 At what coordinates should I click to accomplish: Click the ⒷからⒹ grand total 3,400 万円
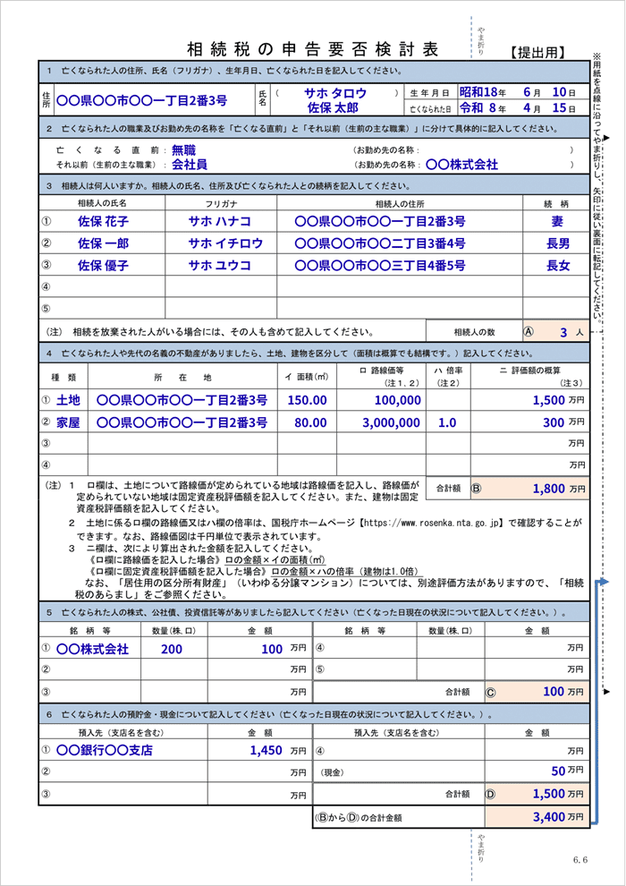[558, 817]
